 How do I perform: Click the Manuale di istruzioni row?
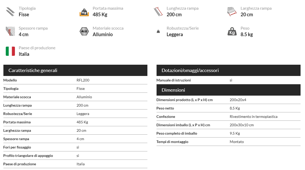228,80
